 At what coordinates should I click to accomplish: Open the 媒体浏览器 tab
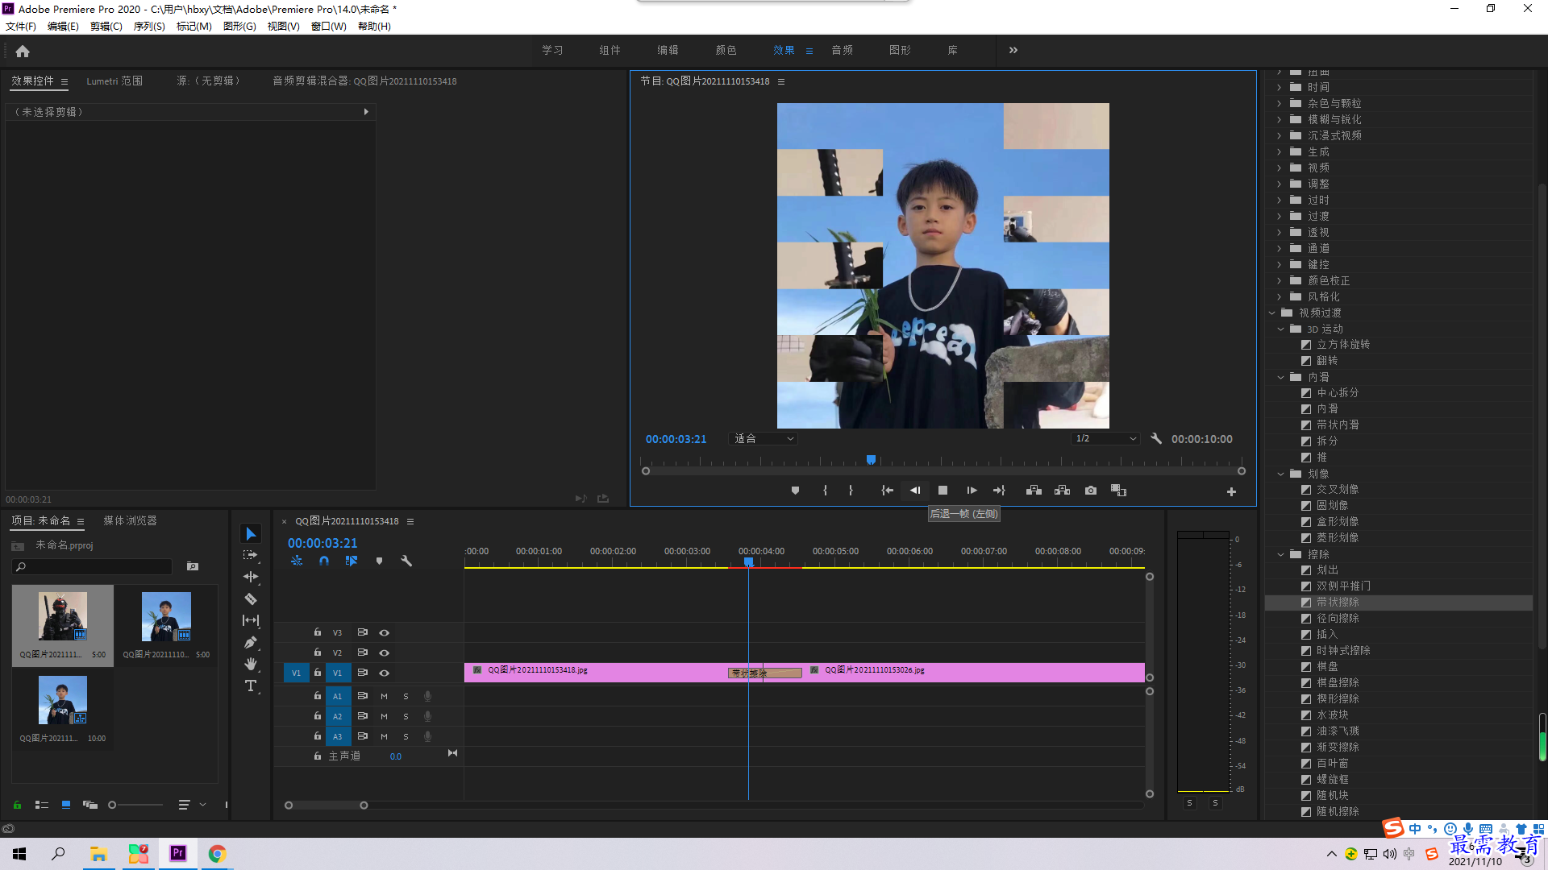click(x=130, y=521)
